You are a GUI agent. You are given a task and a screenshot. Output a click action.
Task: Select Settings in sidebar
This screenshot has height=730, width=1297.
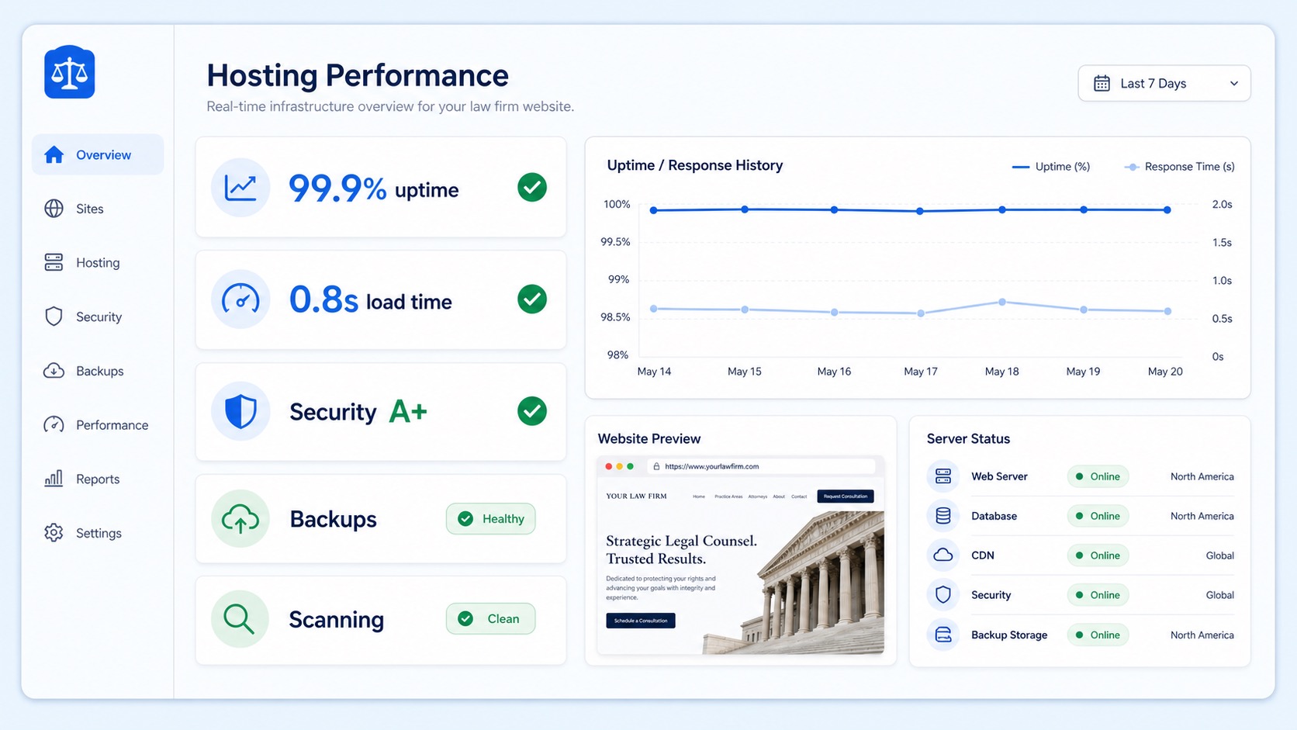pos(98,533)
